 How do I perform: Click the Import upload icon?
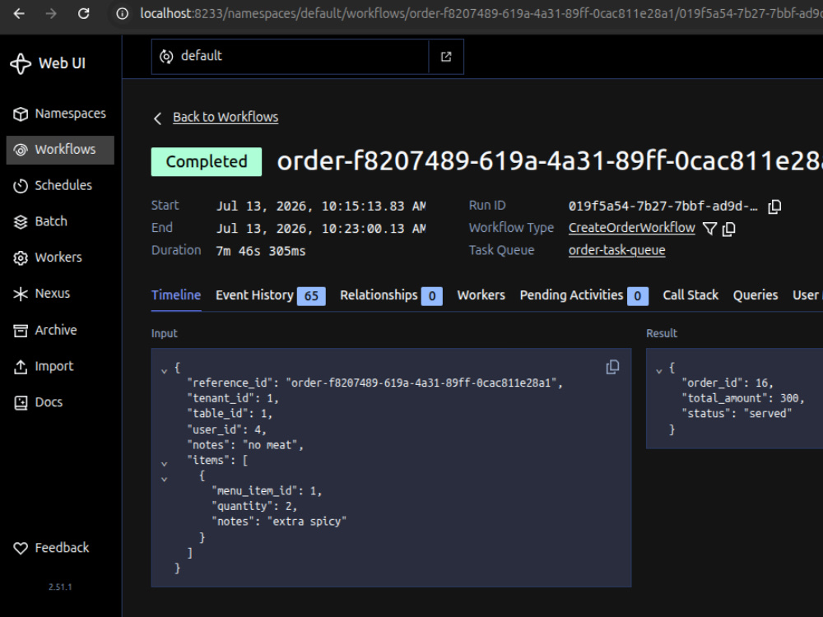[x=21, y=367]
